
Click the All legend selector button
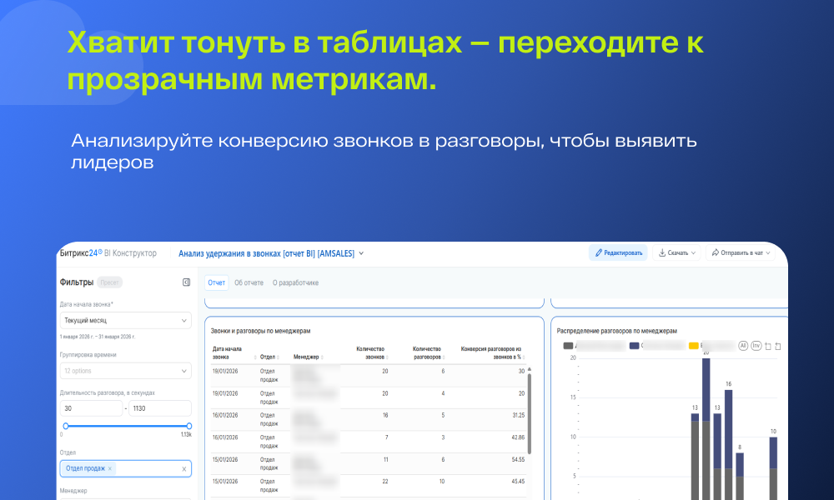(x=743, y=346)
